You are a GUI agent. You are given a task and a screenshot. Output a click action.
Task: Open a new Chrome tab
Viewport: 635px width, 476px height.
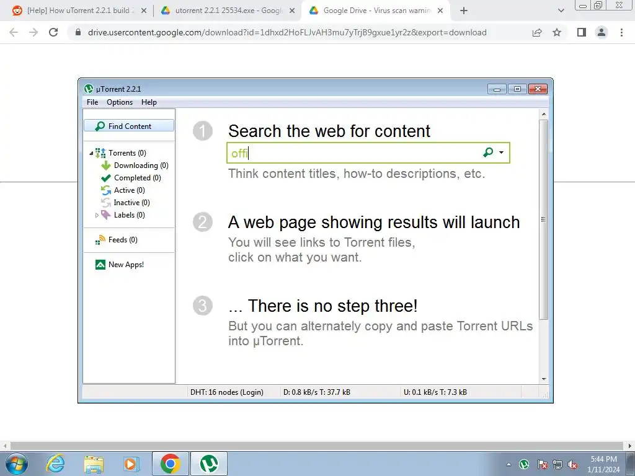point(464,11)
